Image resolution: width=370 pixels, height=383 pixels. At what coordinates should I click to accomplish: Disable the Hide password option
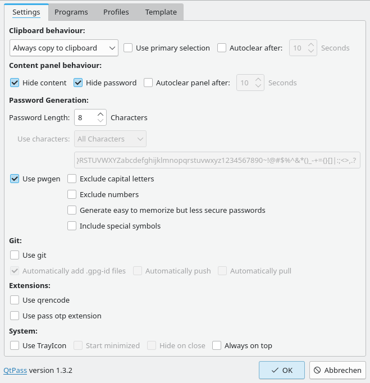coord(78,83)
